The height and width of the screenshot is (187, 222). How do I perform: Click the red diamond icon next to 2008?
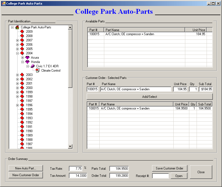click(22, 36)
